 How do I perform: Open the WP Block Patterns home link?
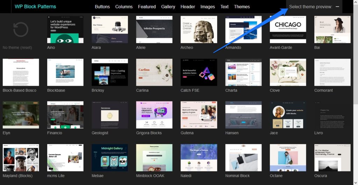(x=35, y=7)
